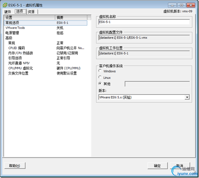Click the 摘要 column header
199x178 pixels.
71,17
